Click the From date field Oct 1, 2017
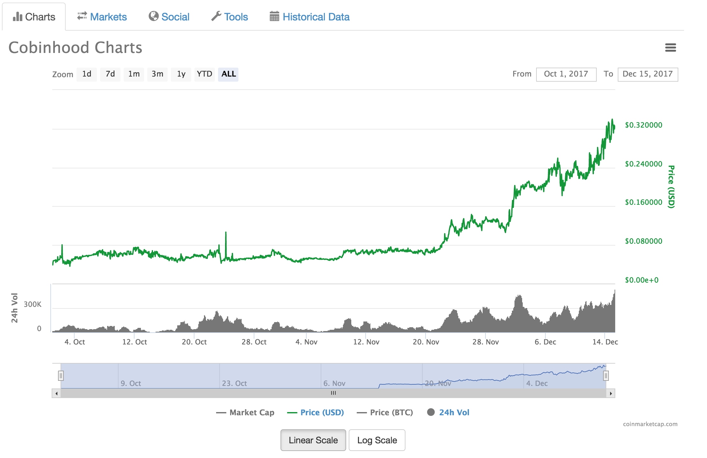 click(566, 74)
